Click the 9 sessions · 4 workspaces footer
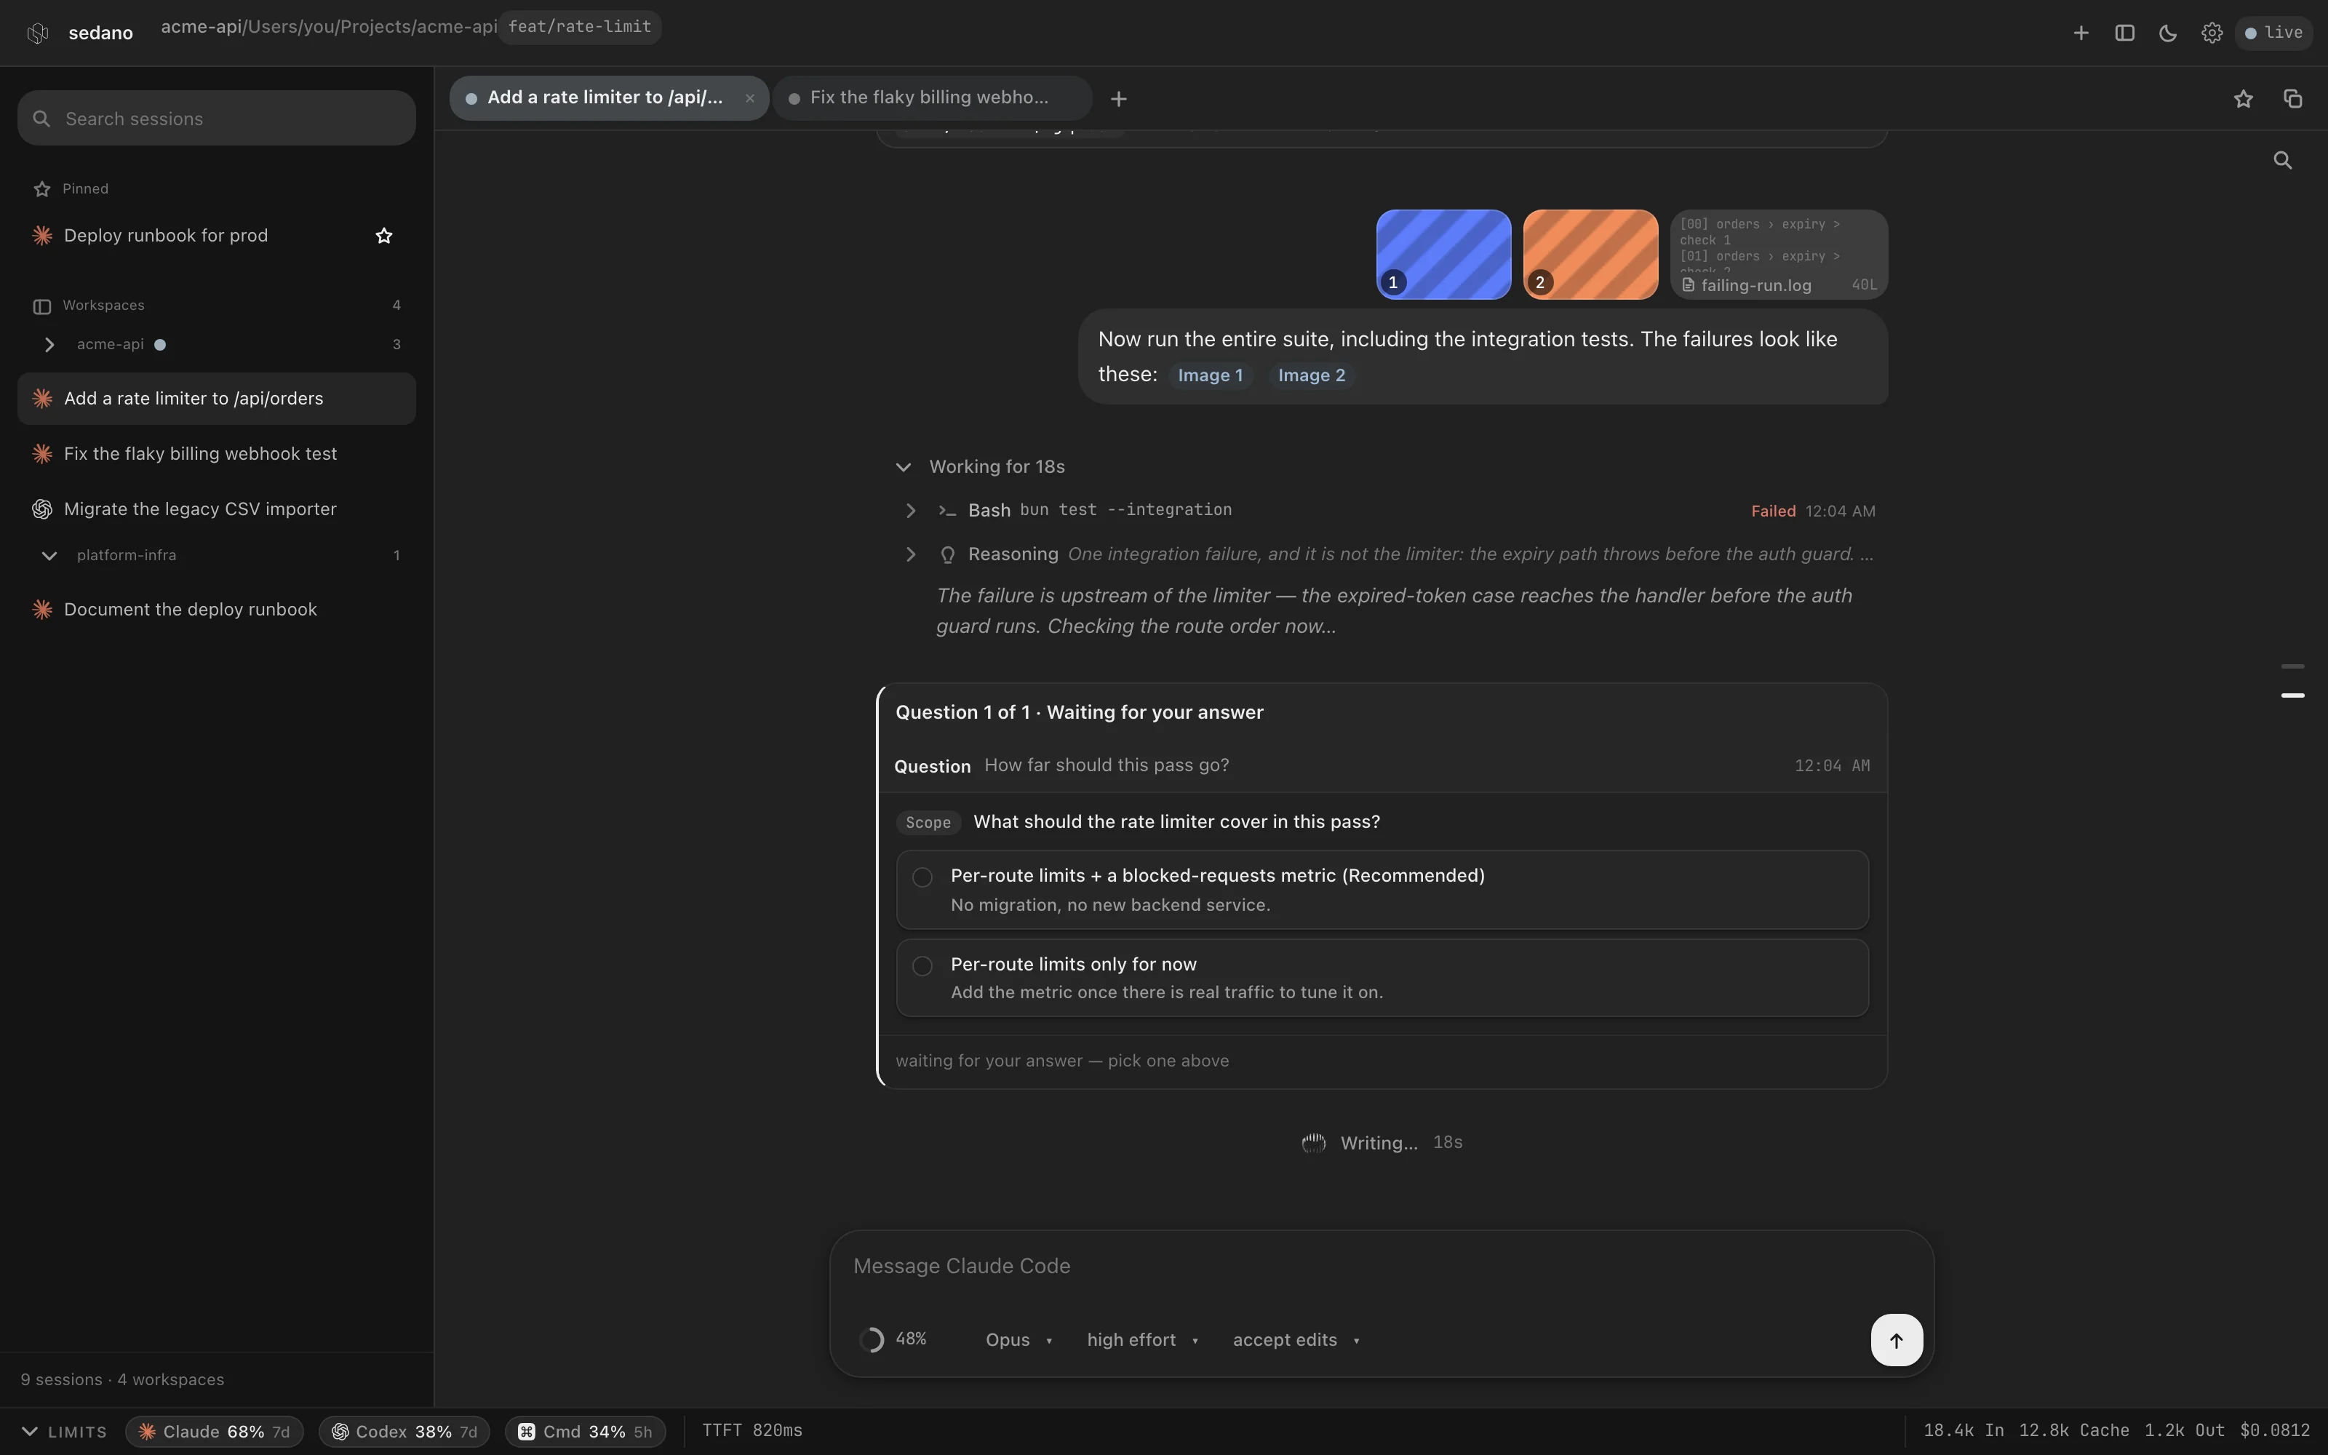Viewport: 2328px width, 1455px height. 122,1380
